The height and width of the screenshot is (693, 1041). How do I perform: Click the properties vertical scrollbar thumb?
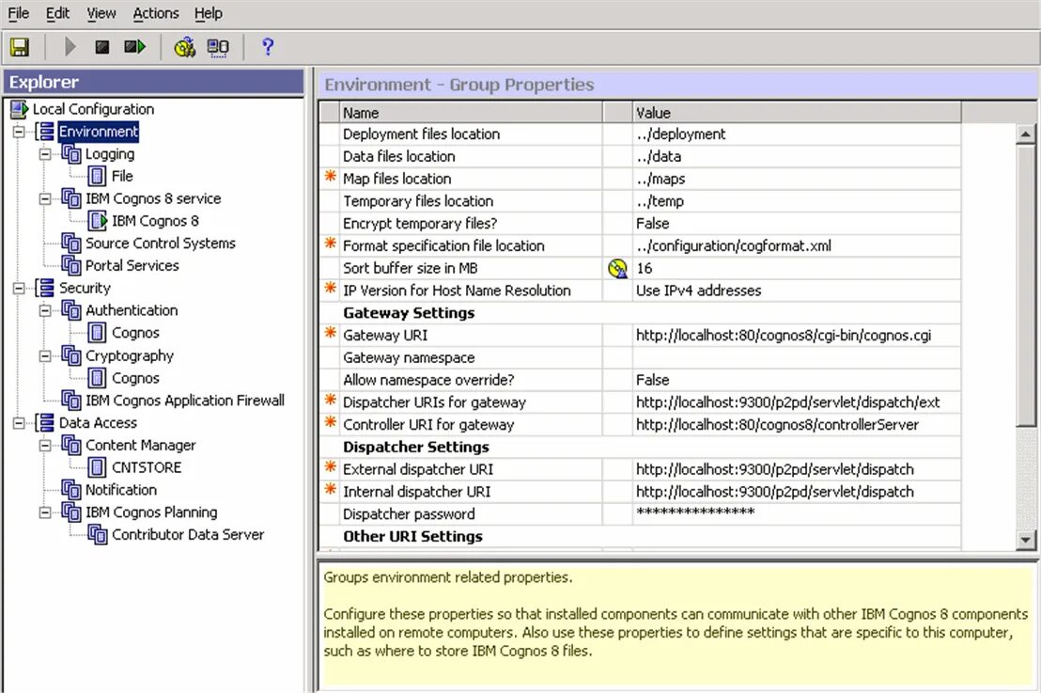click(1026, 286)
